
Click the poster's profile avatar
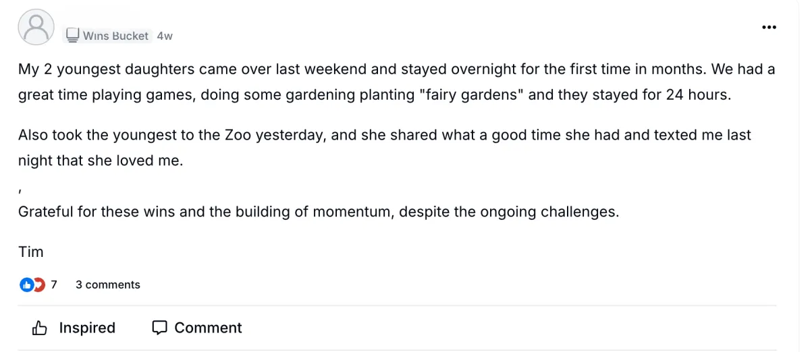pyautogui.click(x=36, y=28)
